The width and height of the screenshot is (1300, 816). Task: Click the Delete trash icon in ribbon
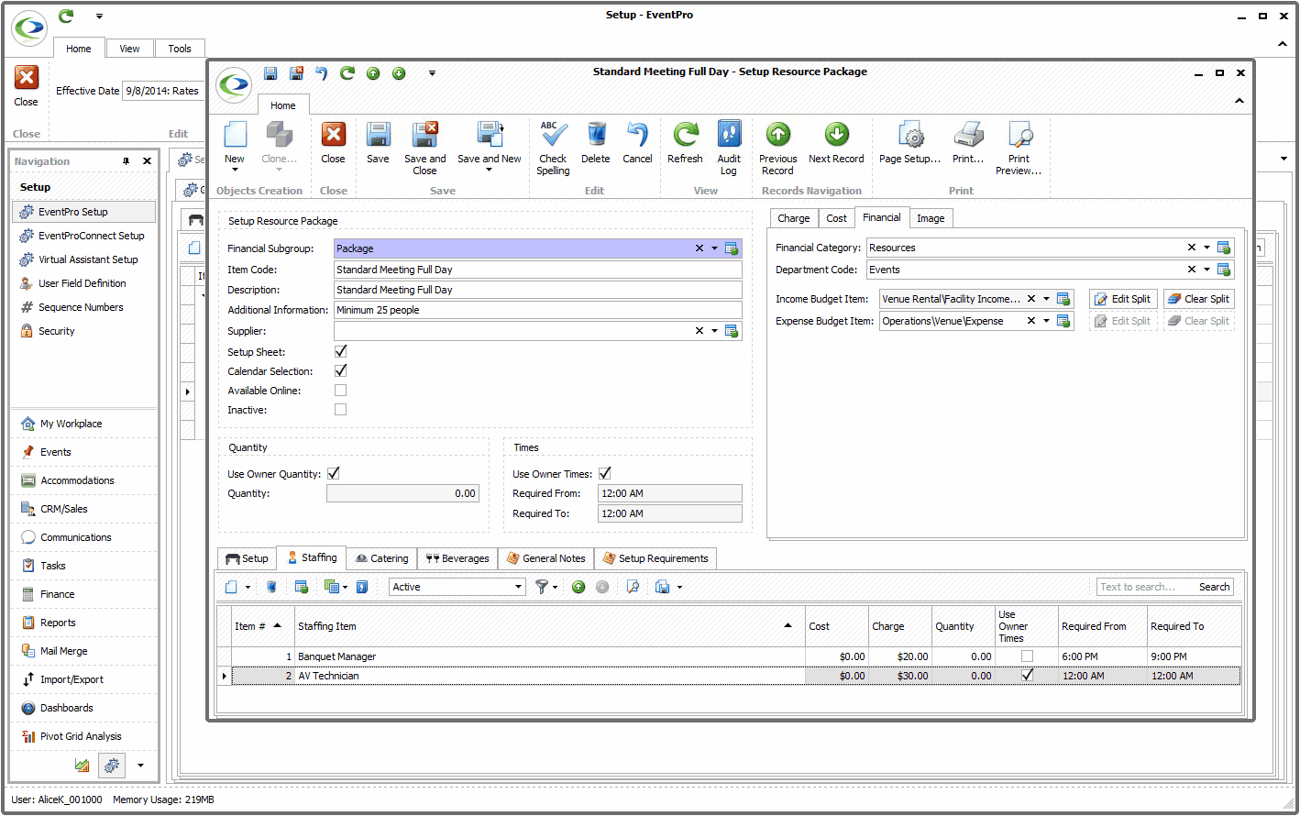(x=596, y=135)
